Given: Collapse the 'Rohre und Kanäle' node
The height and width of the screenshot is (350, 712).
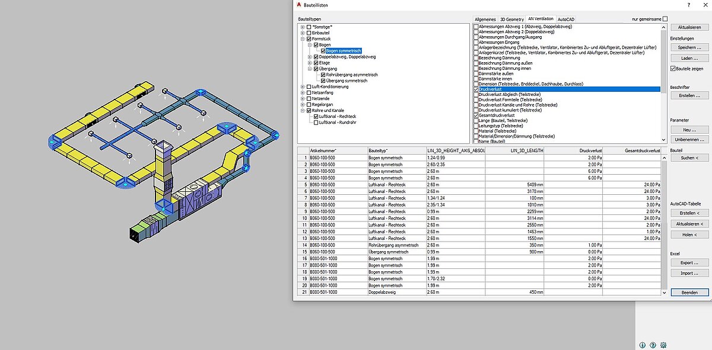Looking at the screenshot, I should [x=303, y=110].
